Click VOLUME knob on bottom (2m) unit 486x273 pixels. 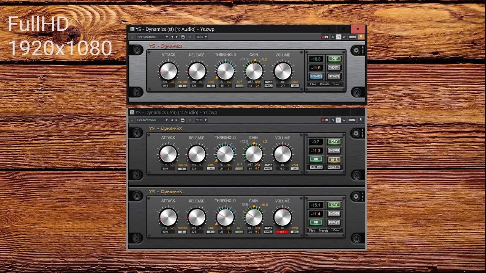tap(282, 217)
